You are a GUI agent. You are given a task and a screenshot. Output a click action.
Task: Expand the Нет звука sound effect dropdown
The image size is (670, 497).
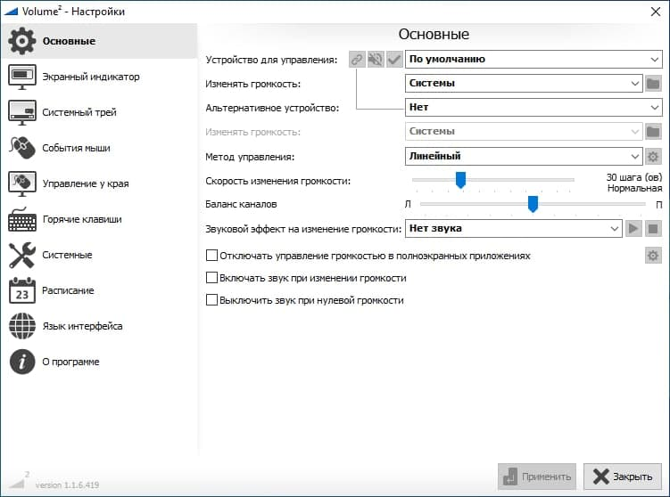point(513,229)
